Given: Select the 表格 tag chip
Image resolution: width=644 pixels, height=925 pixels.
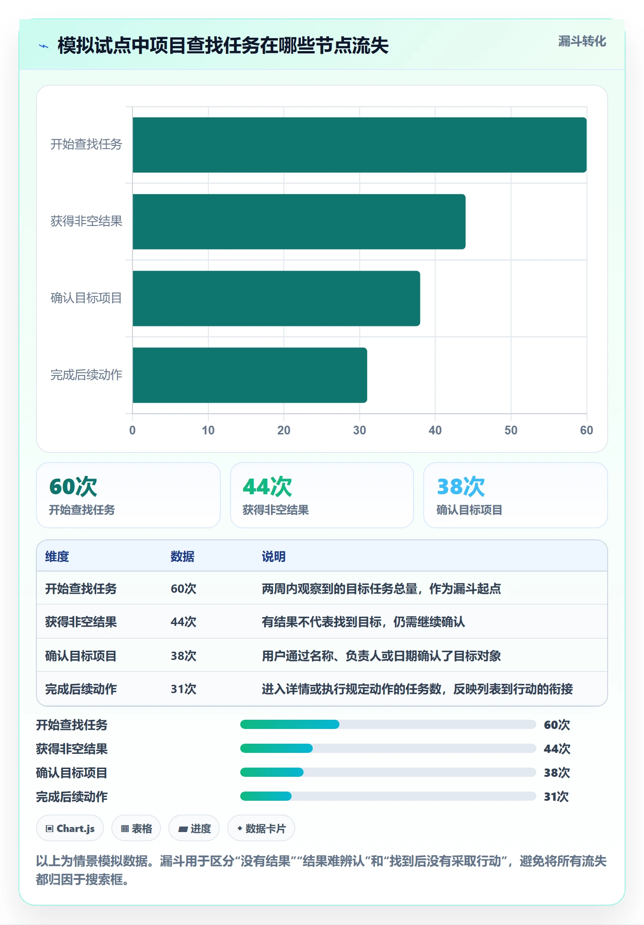Looking at the screenshot, I should [x=136, y=828].
